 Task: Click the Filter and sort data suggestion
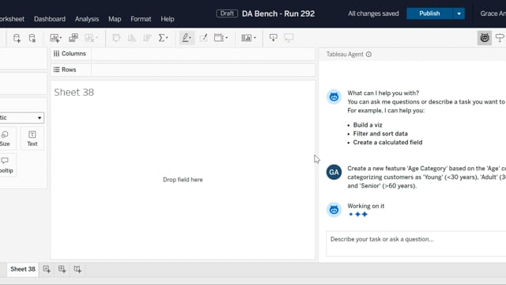click(x=380, y=134)
